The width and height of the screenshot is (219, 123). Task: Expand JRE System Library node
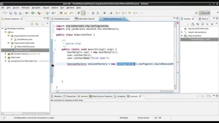(5, 54)
